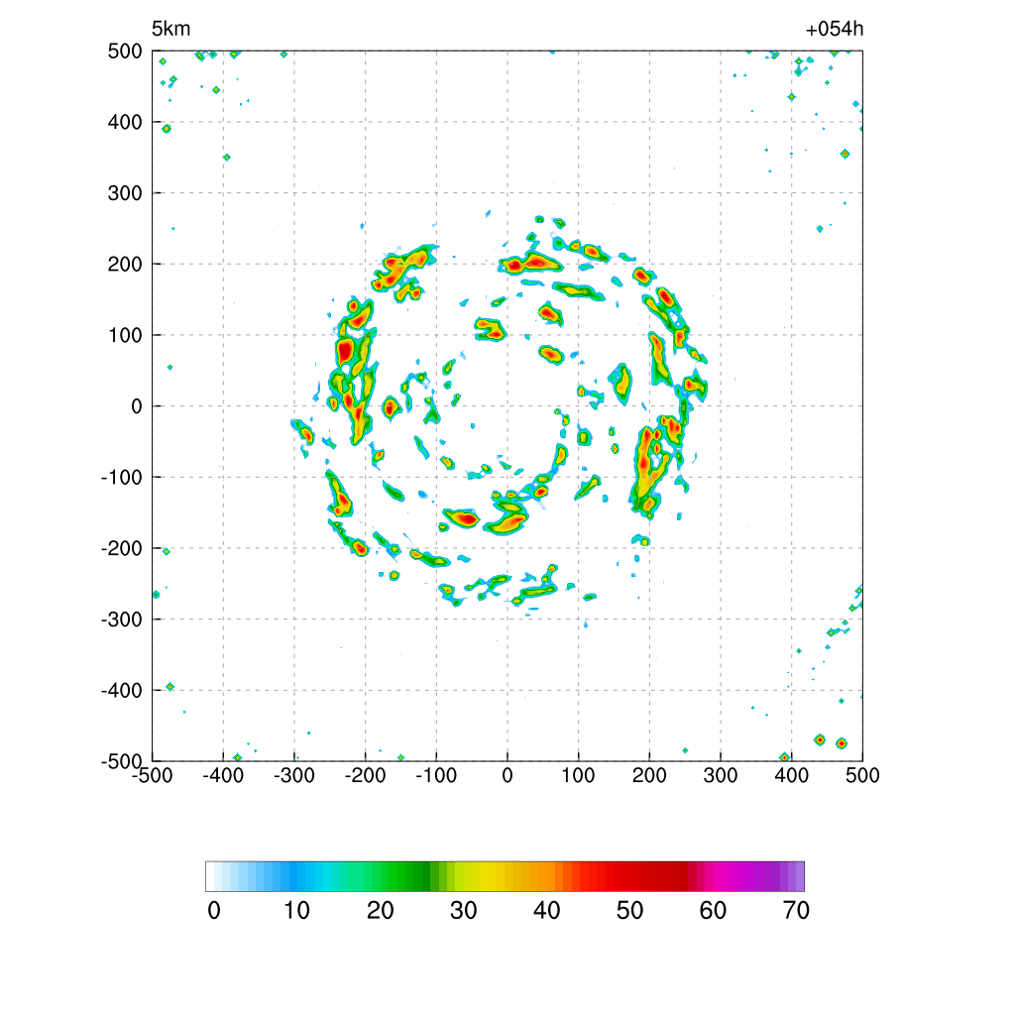Click the x-axis label '-200'
1015x1015 pixels.
365,775
